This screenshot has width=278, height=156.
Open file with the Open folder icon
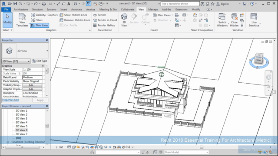coord(10,3)
